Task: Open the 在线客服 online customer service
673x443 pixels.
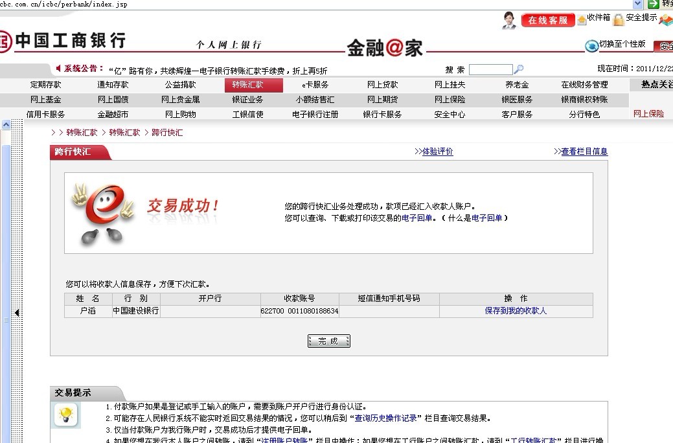Action: (x=549, y=19)
